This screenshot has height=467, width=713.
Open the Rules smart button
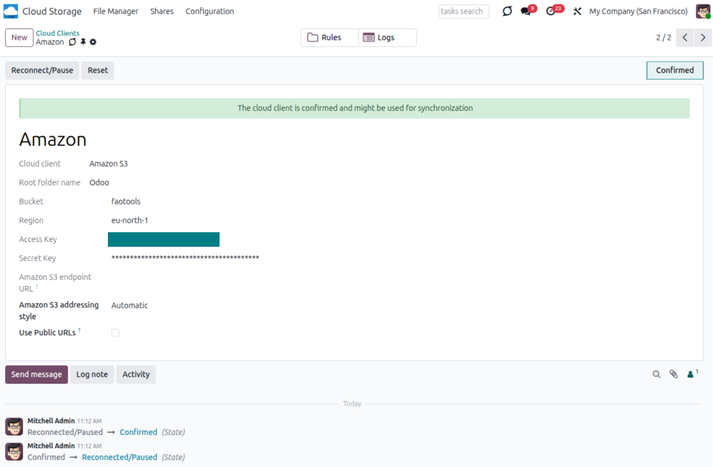point(329,38)
